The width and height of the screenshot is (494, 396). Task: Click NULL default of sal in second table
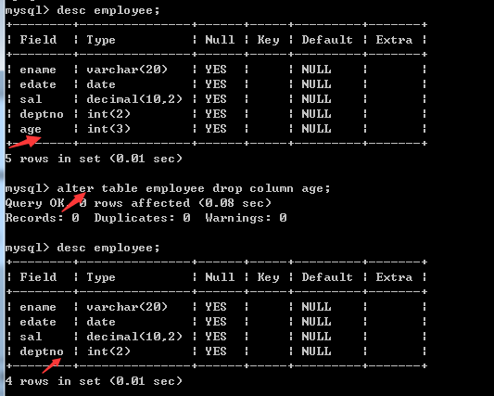coord(316,337)
